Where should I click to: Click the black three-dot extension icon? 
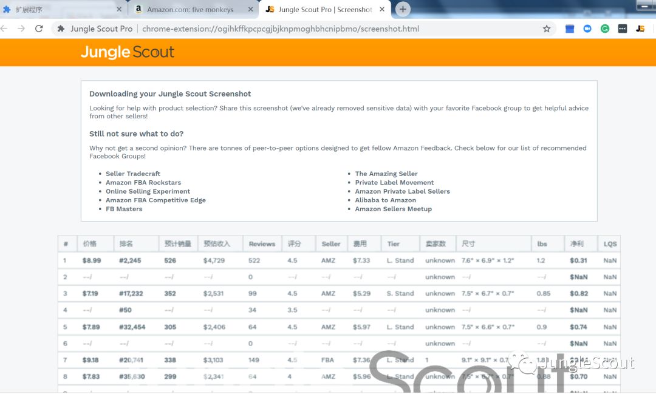(x=623, y=29)
